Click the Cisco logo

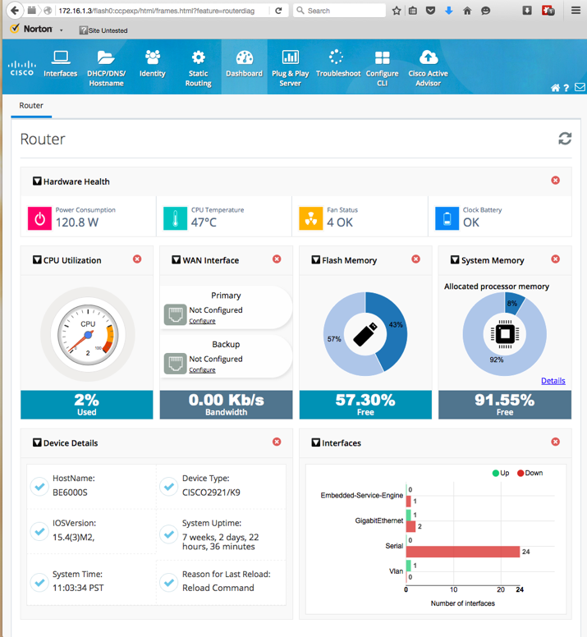pos(22,68)
